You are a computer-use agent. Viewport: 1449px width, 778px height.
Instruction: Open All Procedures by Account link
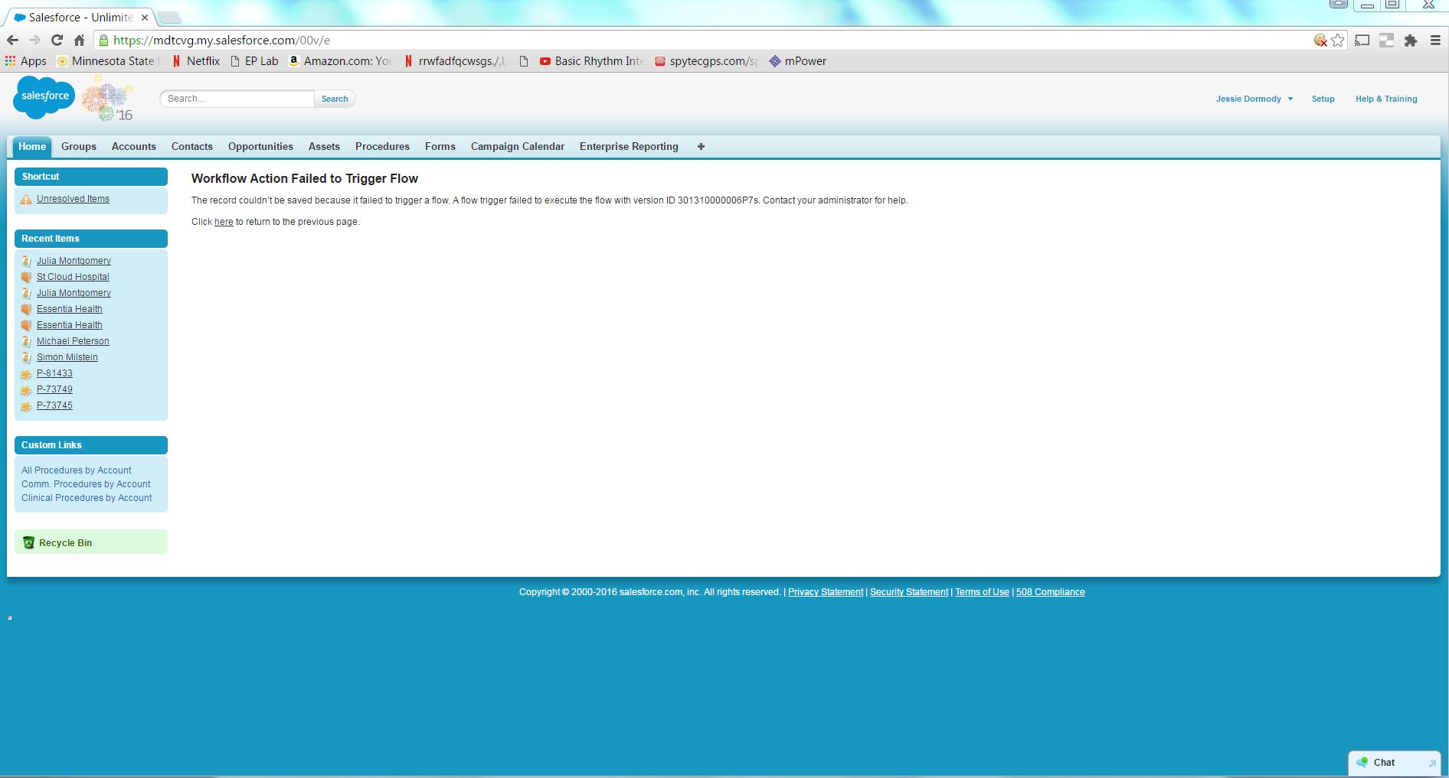(x=77, y=470)
